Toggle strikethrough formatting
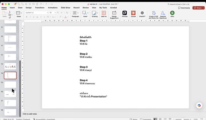 tap(37, 17)
